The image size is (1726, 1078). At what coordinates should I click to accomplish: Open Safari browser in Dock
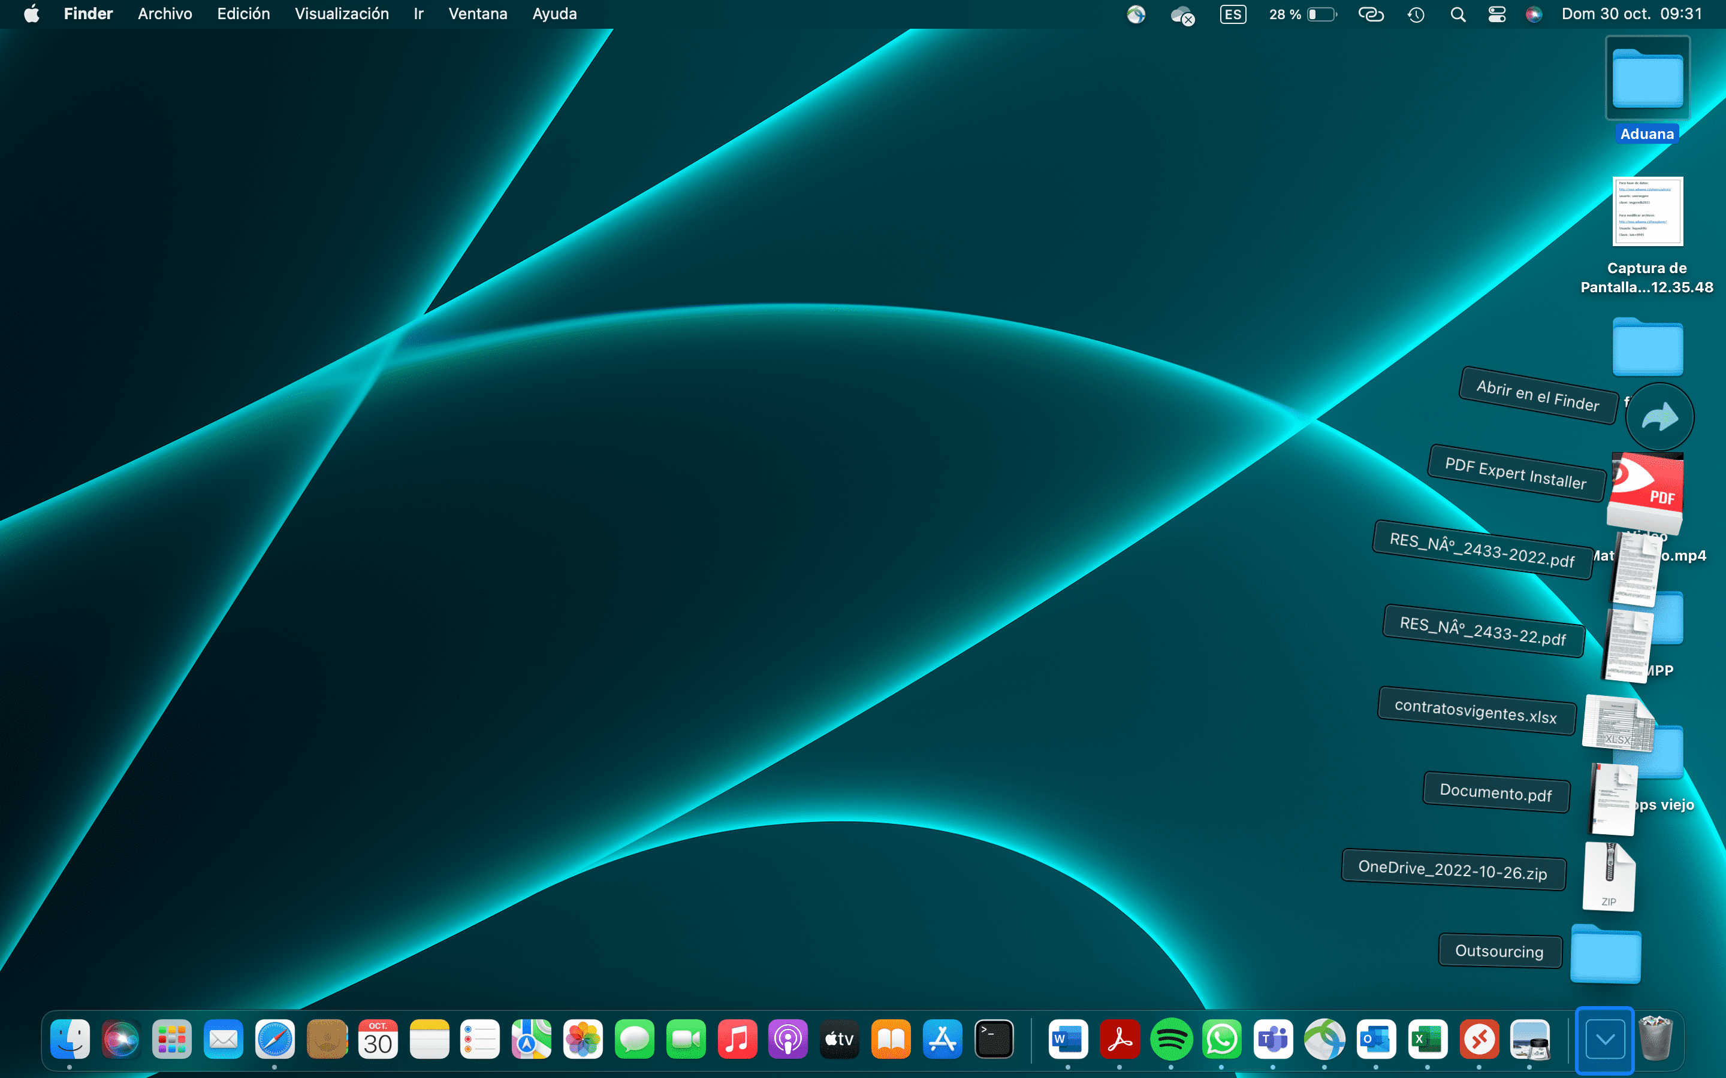click(274, 1040)
